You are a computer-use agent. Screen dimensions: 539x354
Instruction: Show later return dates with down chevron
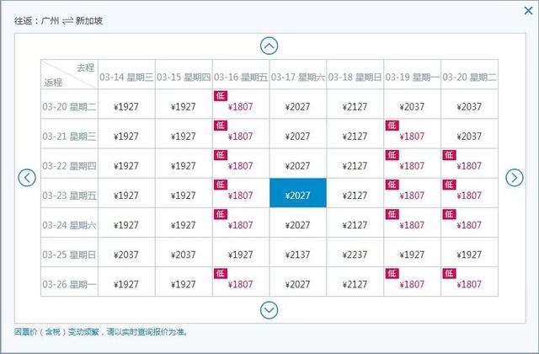click(269, 310)
